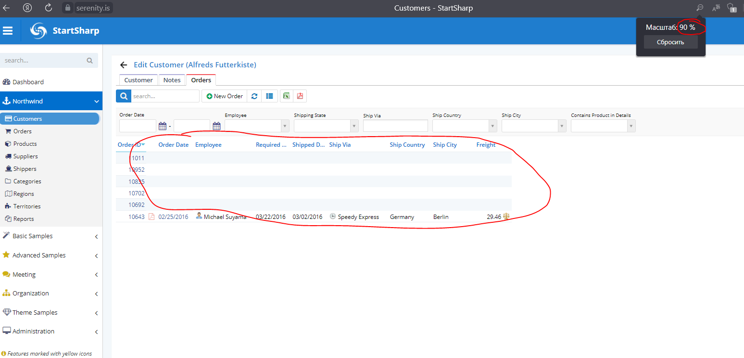Screen dimensions: 744x358
Task: Export the orders grid to PDF
Action: (x=300, y=96)
